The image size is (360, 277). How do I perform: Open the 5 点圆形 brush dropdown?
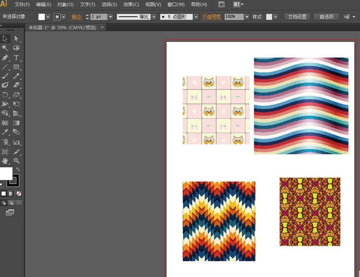click(196, 17)
